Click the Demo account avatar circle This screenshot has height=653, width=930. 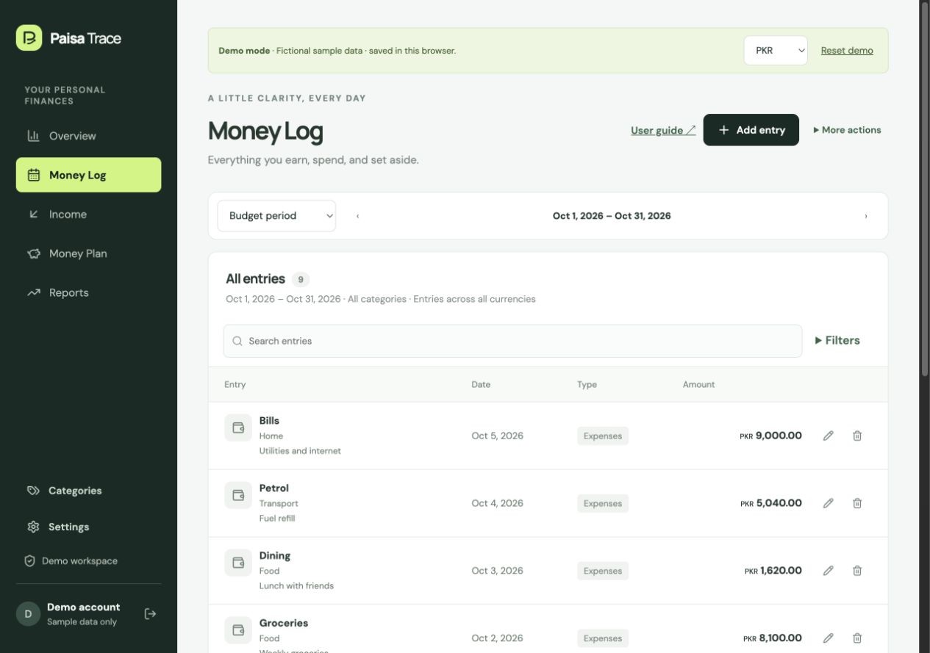pos(28,614)
